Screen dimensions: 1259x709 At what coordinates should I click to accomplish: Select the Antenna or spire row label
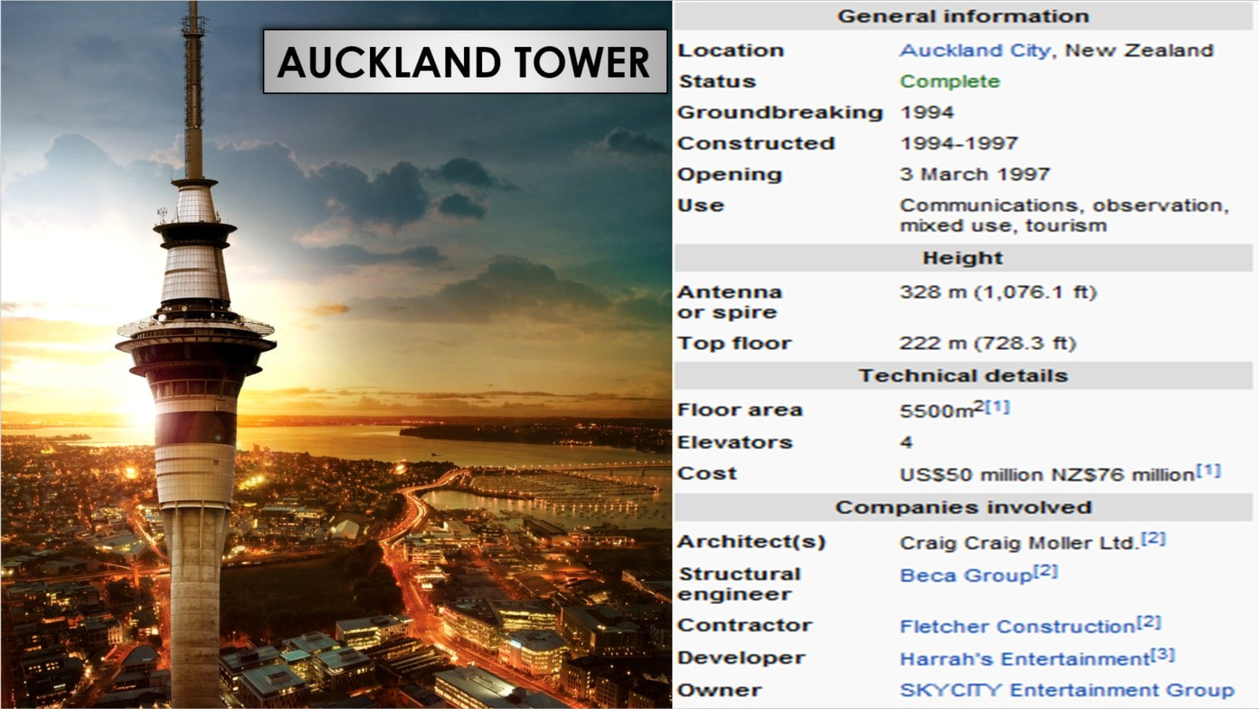[729, 302]
